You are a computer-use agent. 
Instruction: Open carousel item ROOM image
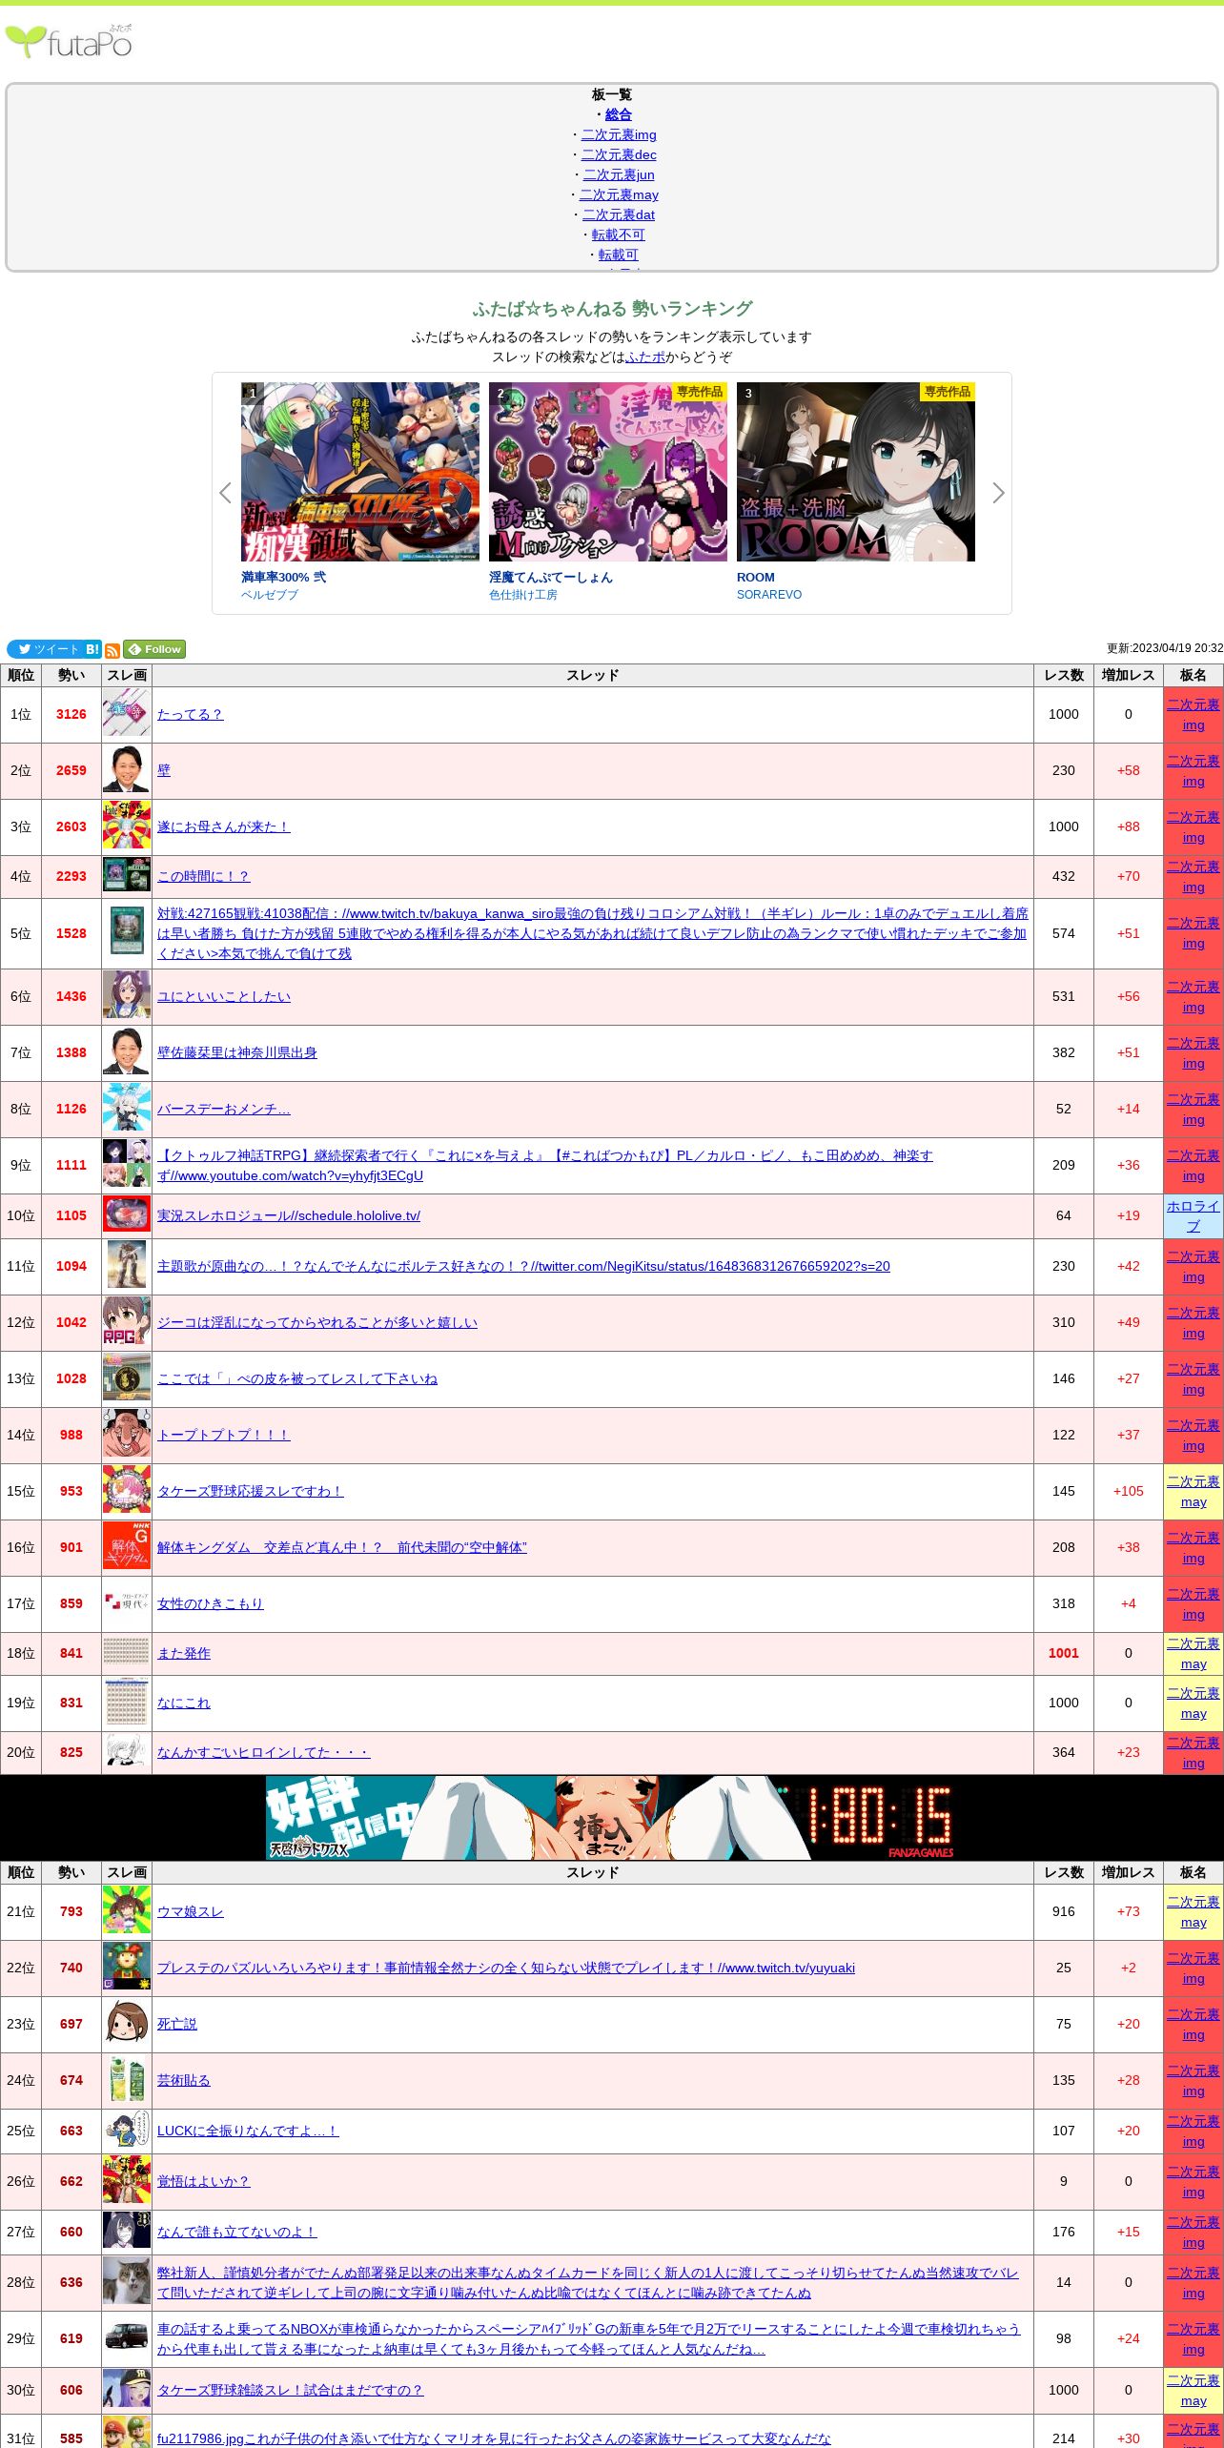tap(856, 472)
